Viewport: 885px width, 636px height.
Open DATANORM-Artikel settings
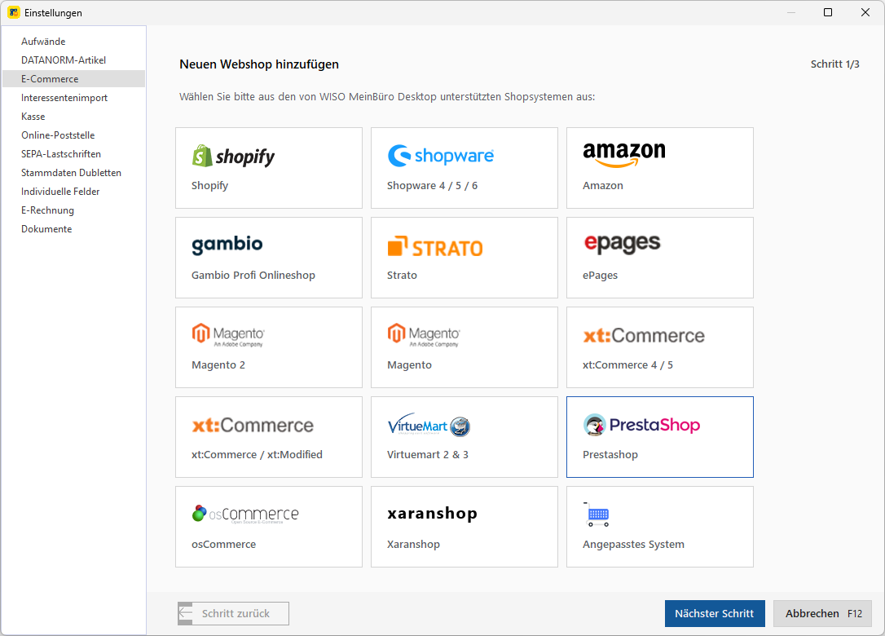tap(64, 60)
